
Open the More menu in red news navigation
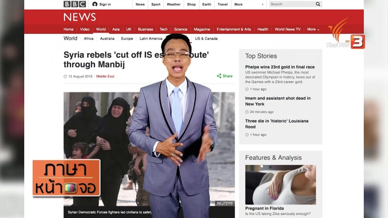pos(313,29)
